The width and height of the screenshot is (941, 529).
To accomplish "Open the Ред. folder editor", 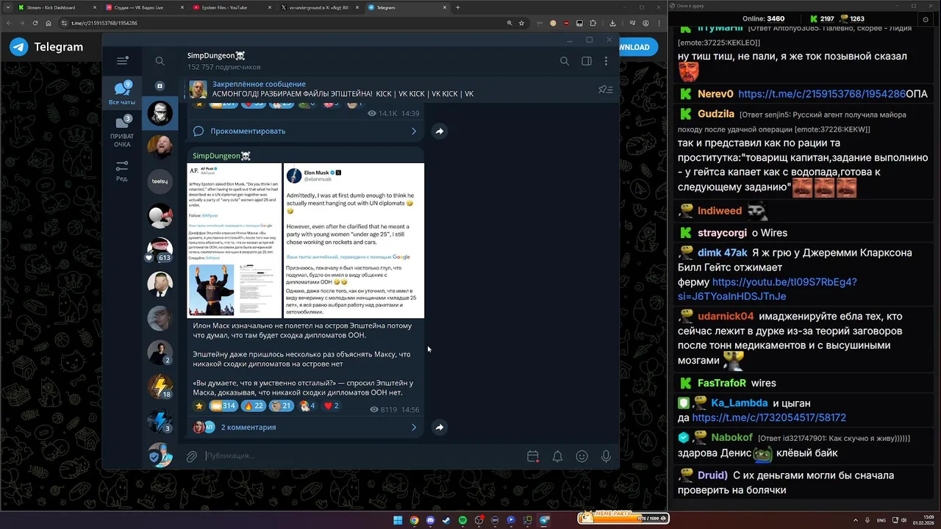I will tap(122, 171).
